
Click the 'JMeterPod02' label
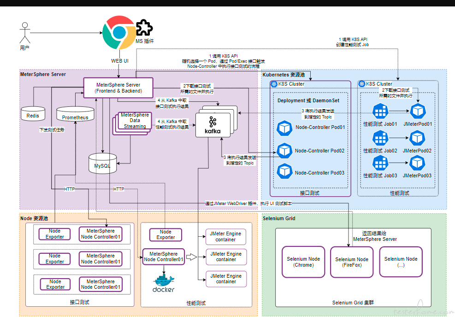[x=417, y=151]
